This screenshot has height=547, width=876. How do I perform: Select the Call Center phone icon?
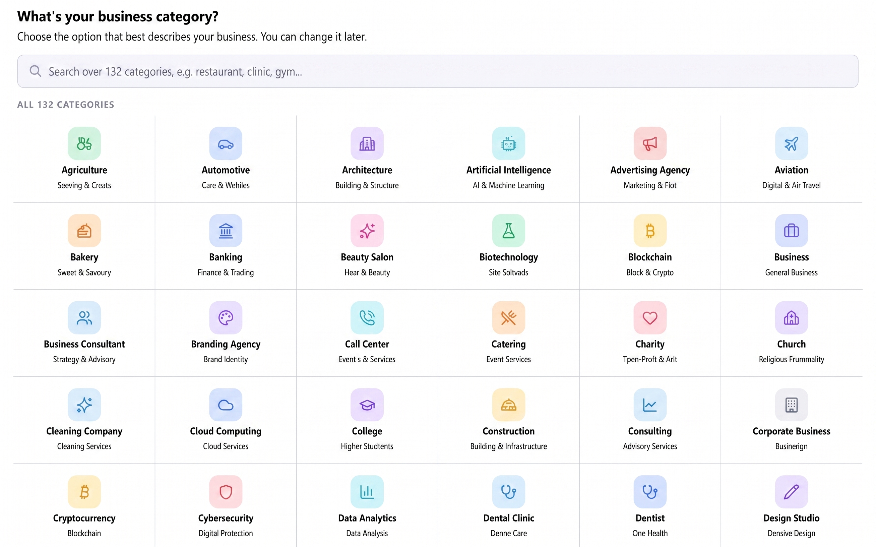point(367,318)
